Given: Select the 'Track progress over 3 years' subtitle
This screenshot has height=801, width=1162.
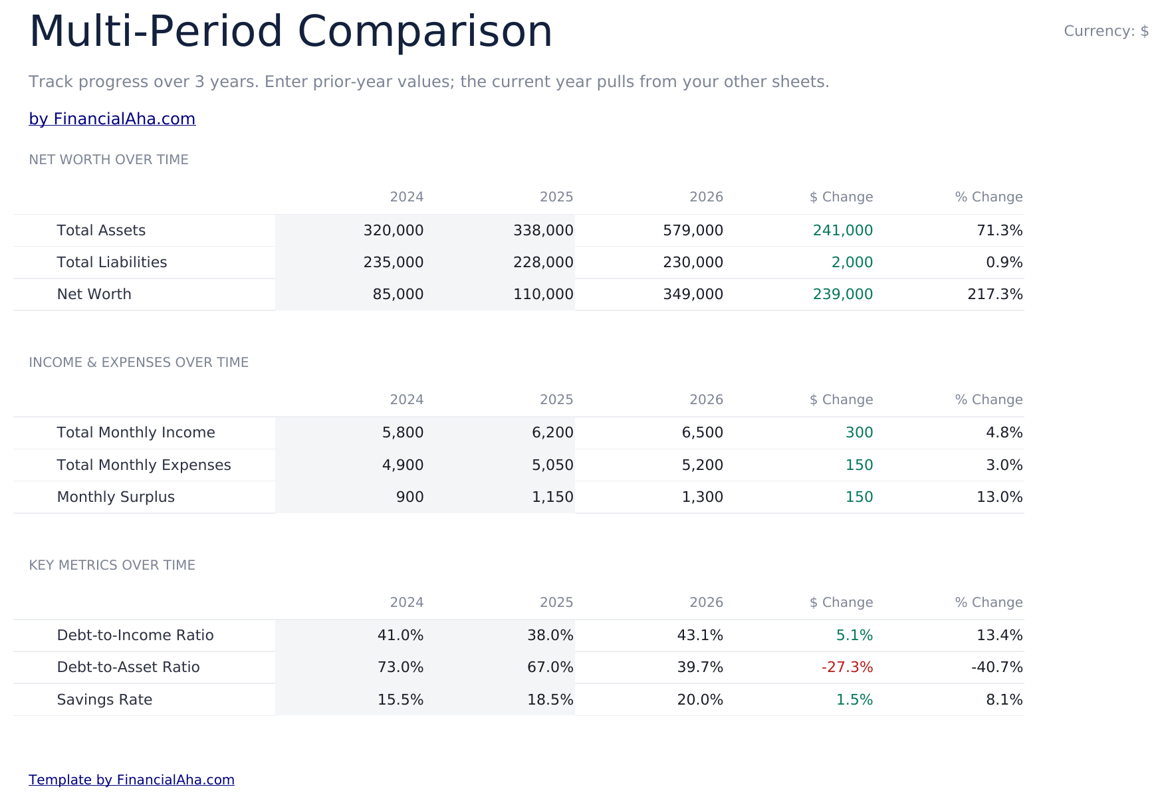Looking at the screenshot, I should 429,82.
